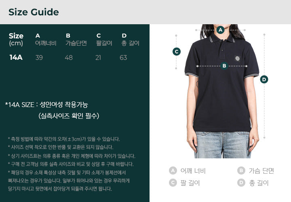This screenshot has width=291, height=202.
Task: Click the sleeve length value 21
Action: click(x=98, y=58)
